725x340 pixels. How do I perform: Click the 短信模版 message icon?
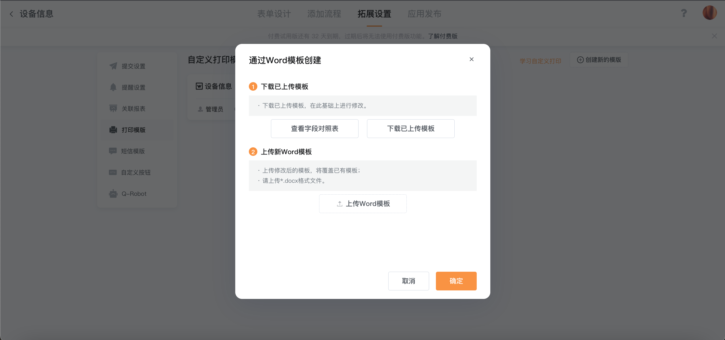(x=113, y=151)
